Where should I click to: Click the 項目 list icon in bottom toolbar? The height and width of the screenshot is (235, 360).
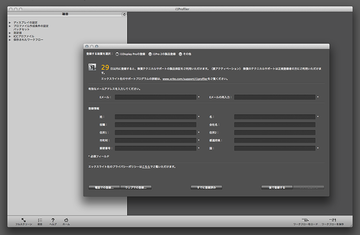click(40, 220)
